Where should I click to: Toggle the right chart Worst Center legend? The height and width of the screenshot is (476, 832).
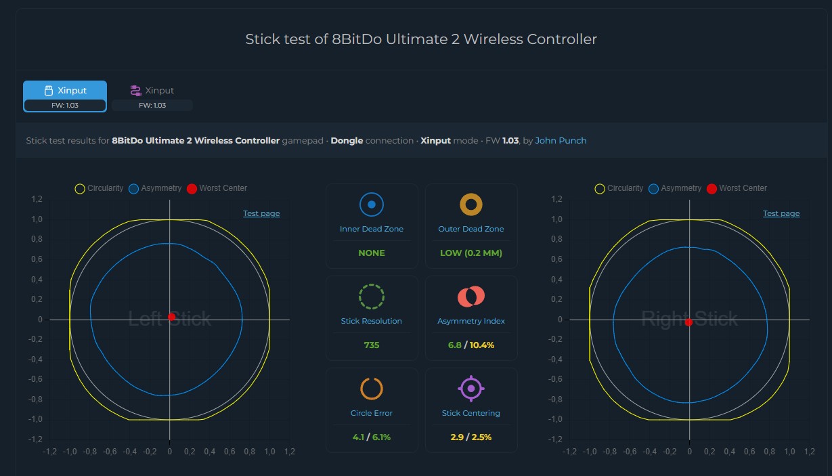tap(737, 188)
